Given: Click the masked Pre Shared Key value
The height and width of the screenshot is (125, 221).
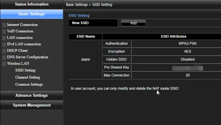Looking at the screenshot, I should (187, 68).
